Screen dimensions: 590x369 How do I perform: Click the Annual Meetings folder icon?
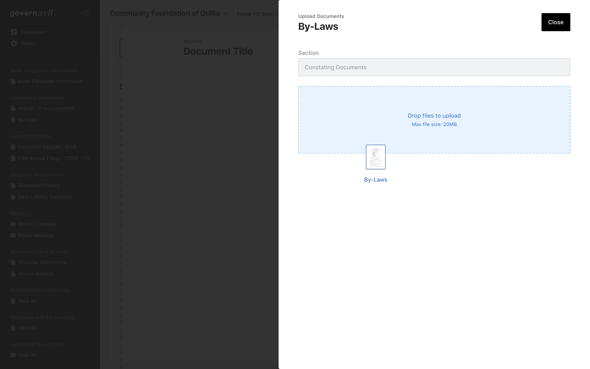point(13,224)
